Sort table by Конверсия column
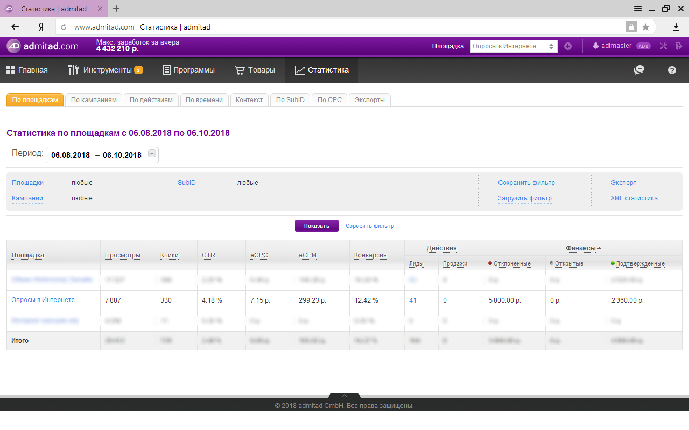 pyautogui.click(x=370, y=255)
